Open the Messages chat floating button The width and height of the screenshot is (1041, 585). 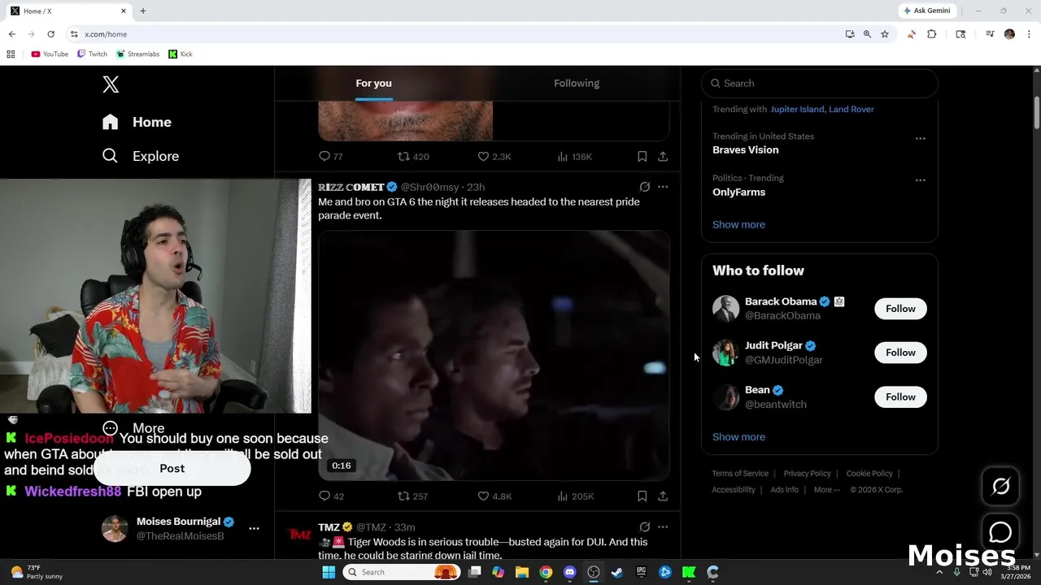pos(1000,532)
